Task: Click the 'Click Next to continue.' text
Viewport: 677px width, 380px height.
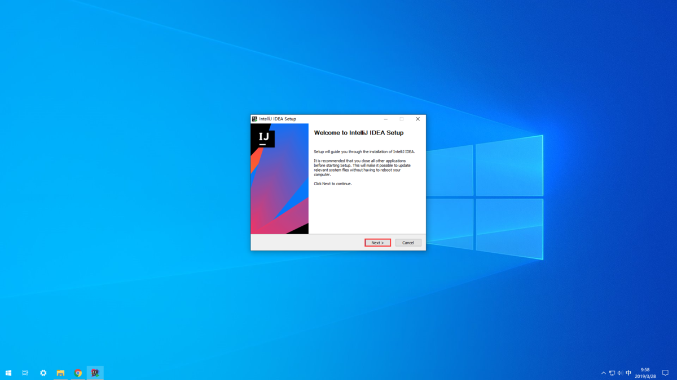Action: pyautogui.click(x=333, y=184)
